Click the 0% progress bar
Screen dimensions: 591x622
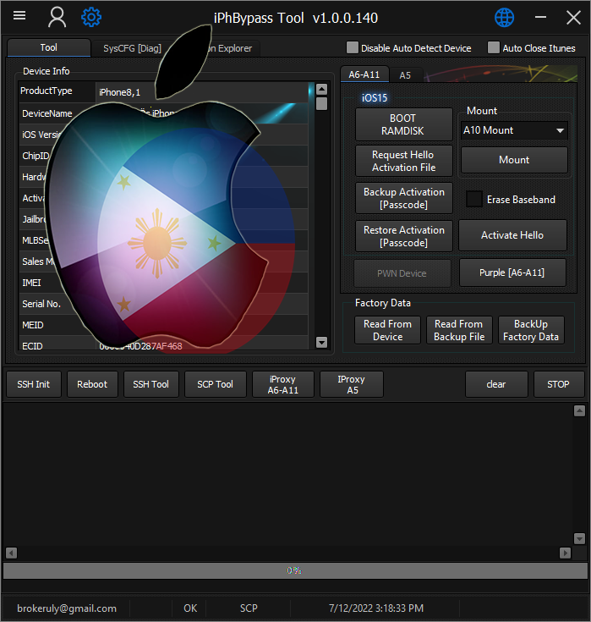pyautogui.click(x=295, y=570)
